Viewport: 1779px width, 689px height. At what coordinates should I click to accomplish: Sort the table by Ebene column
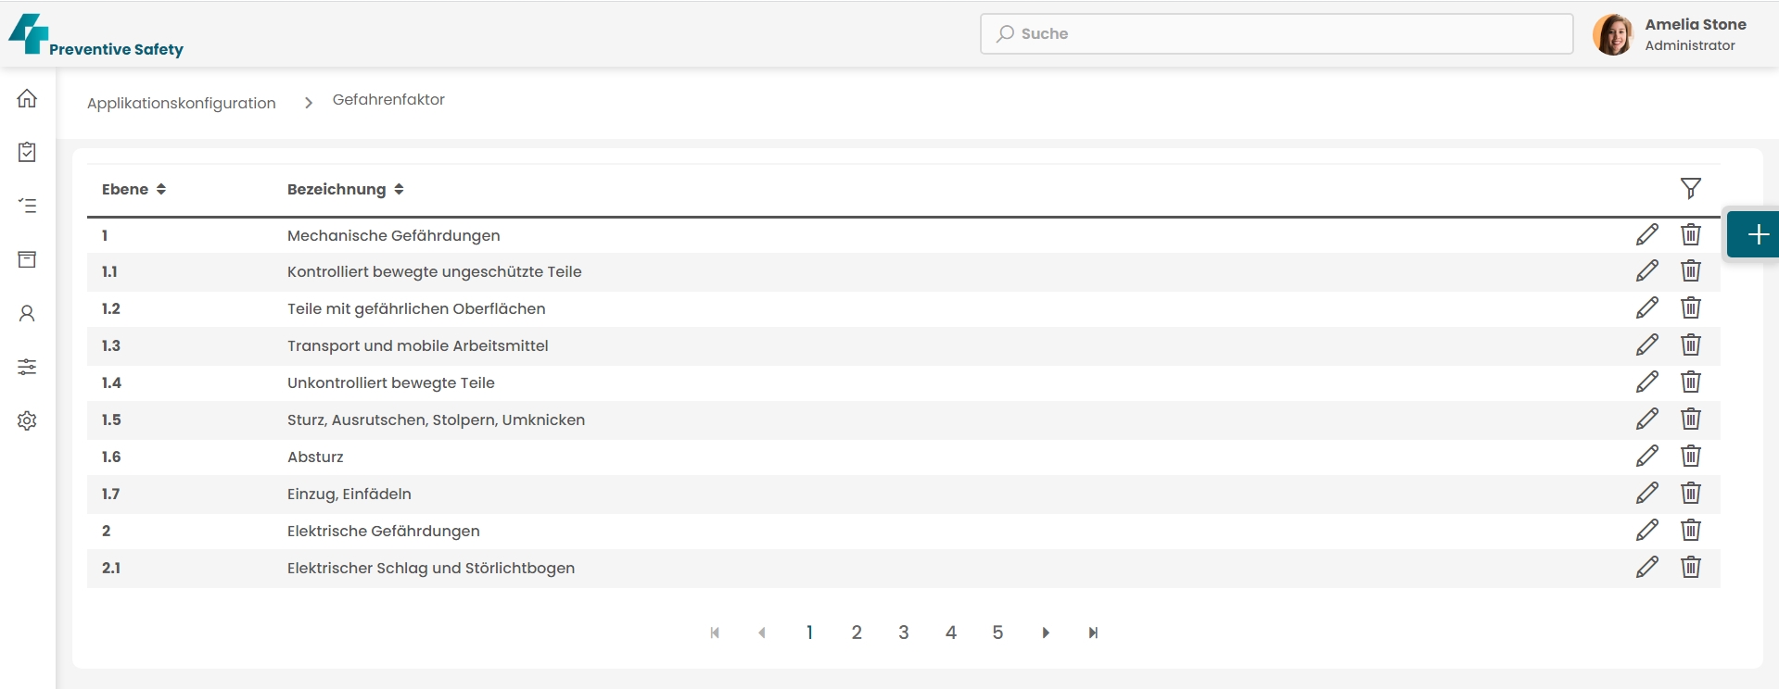pyautogui.click(x=133, y=189)
